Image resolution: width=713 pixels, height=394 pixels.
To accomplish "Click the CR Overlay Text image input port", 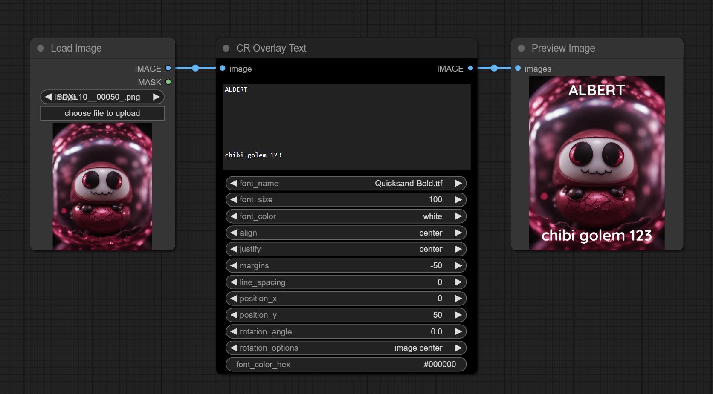I will coord(223,68).
